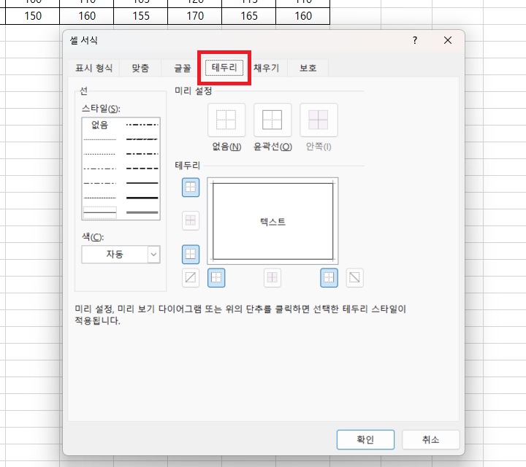Confirm with the 확인 button
The height and width of the screenshot is (467, 526).
coord(365,439)
